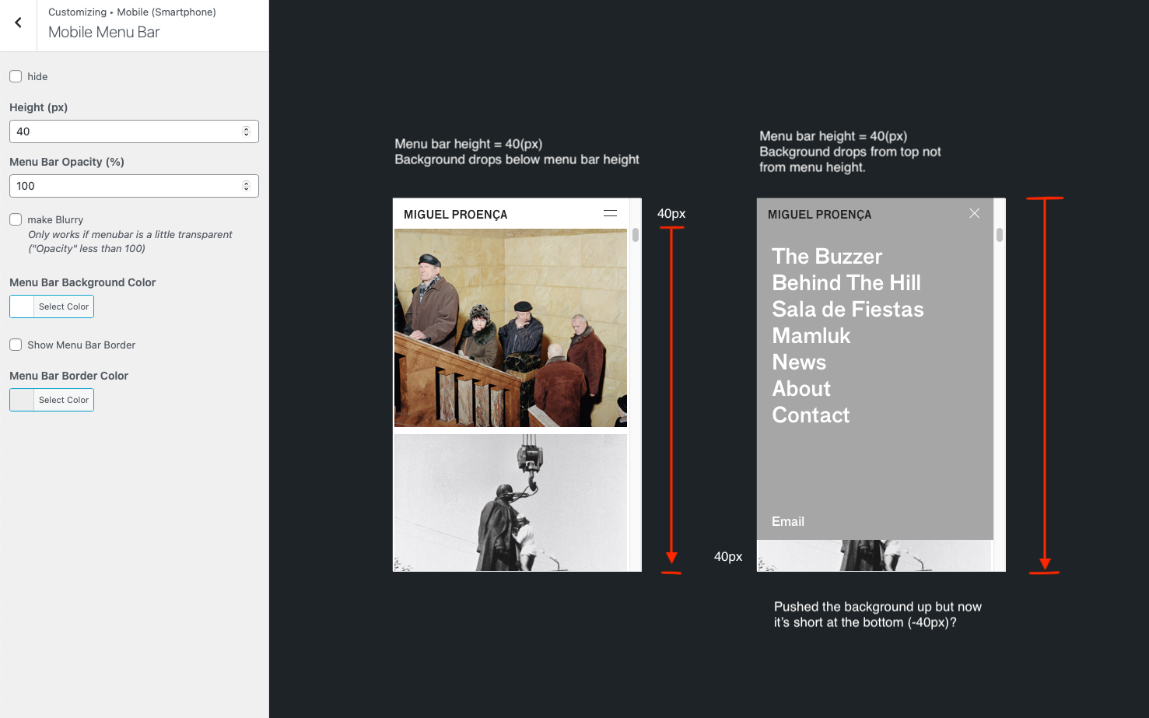Click the Border Color swatch preview
Viewport: 1149px width, 718px height.
pos(22,400)
